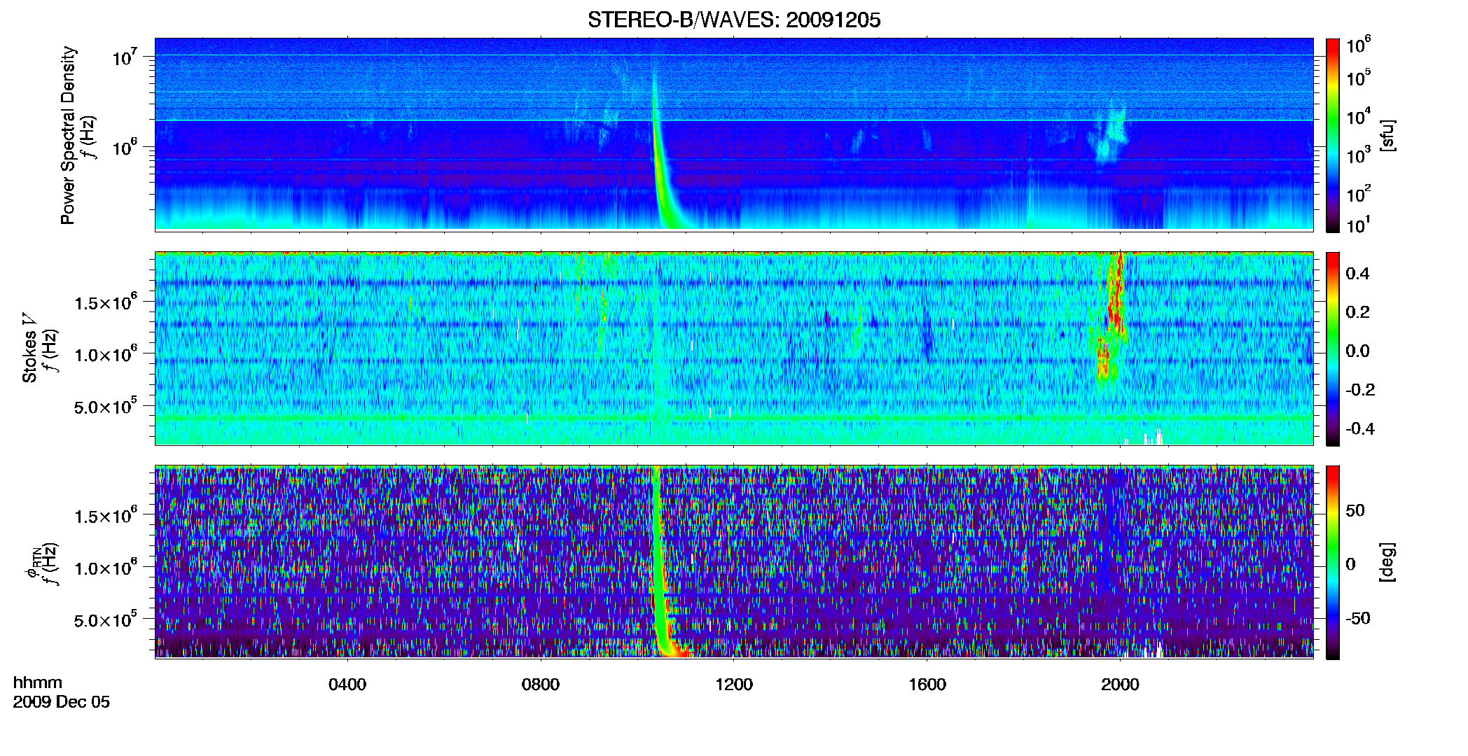Click the red burst near 2000 in Stokes panel
This screenshot has width=1468, height=756.
point(1111,318)
